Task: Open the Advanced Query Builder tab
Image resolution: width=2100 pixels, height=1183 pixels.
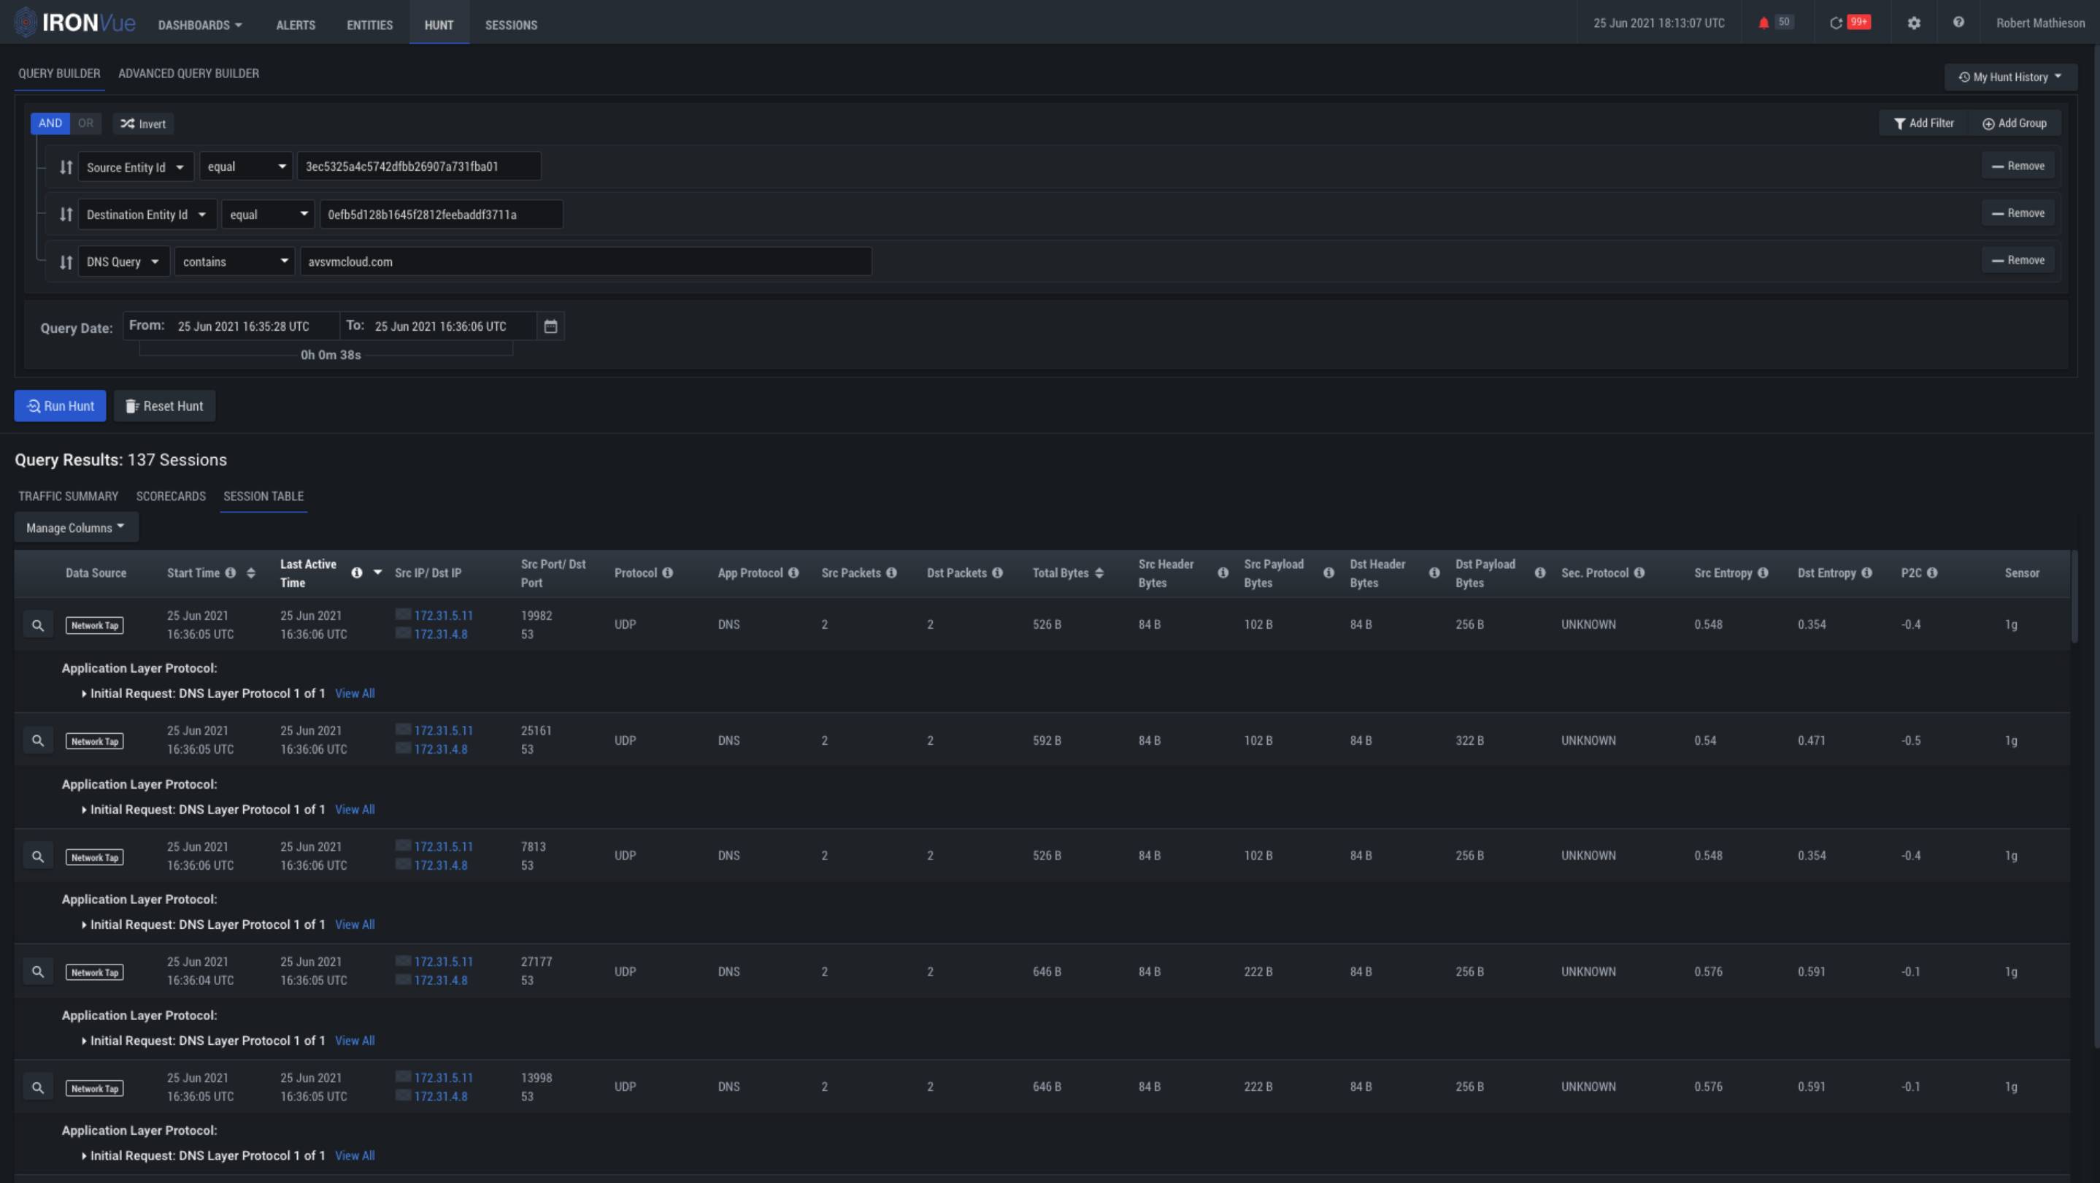Action: tap(188, 73)
